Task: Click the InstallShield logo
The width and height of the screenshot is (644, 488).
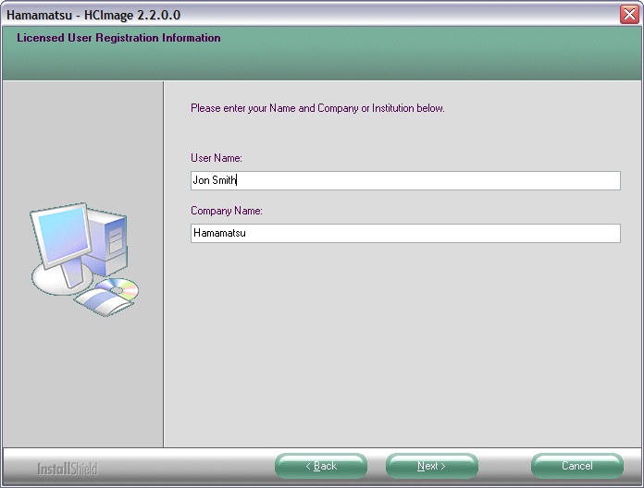Action: [x=67, y=469]
